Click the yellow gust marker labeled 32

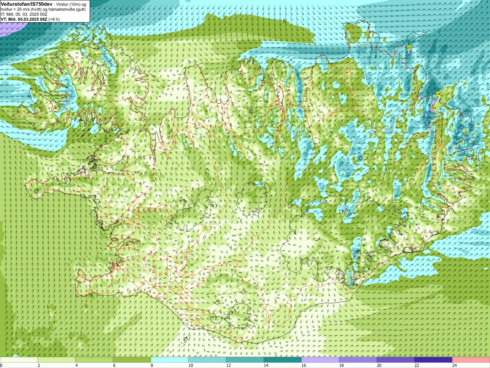coord(434,108)
